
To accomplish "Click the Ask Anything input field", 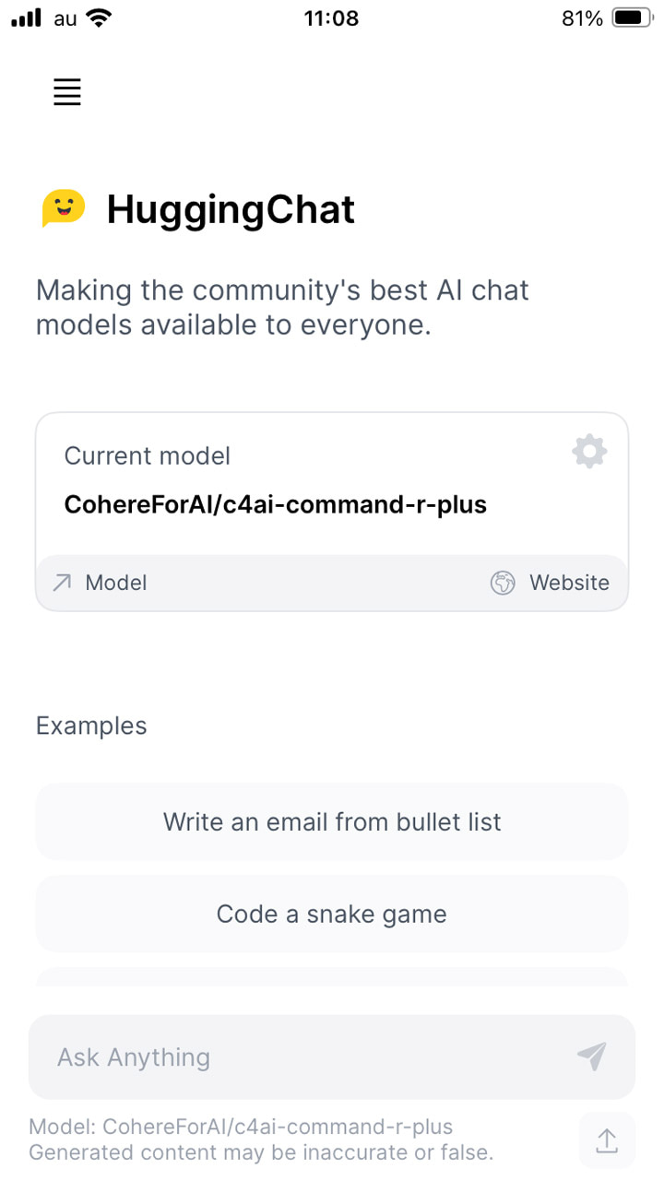I will 277,1056.
